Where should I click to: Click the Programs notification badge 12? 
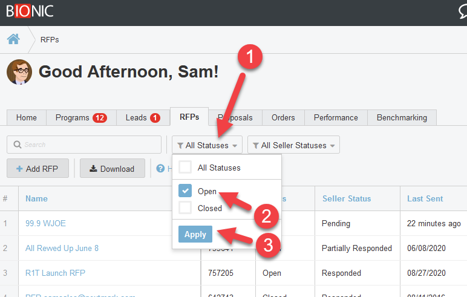(100, 118)
